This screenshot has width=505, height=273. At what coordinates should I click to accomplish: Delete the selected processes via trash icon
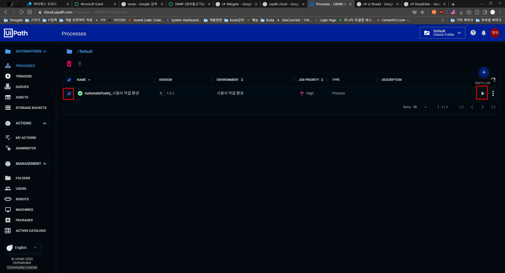[69, 64]
